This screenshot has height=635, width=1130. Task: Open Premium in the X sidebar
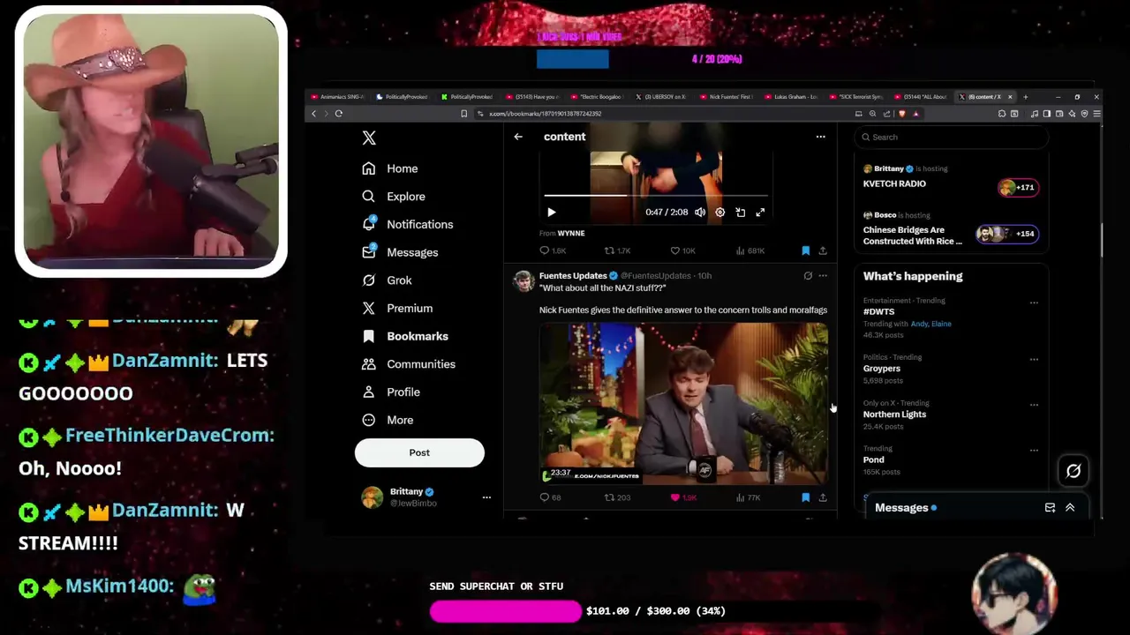coord(397,308)
